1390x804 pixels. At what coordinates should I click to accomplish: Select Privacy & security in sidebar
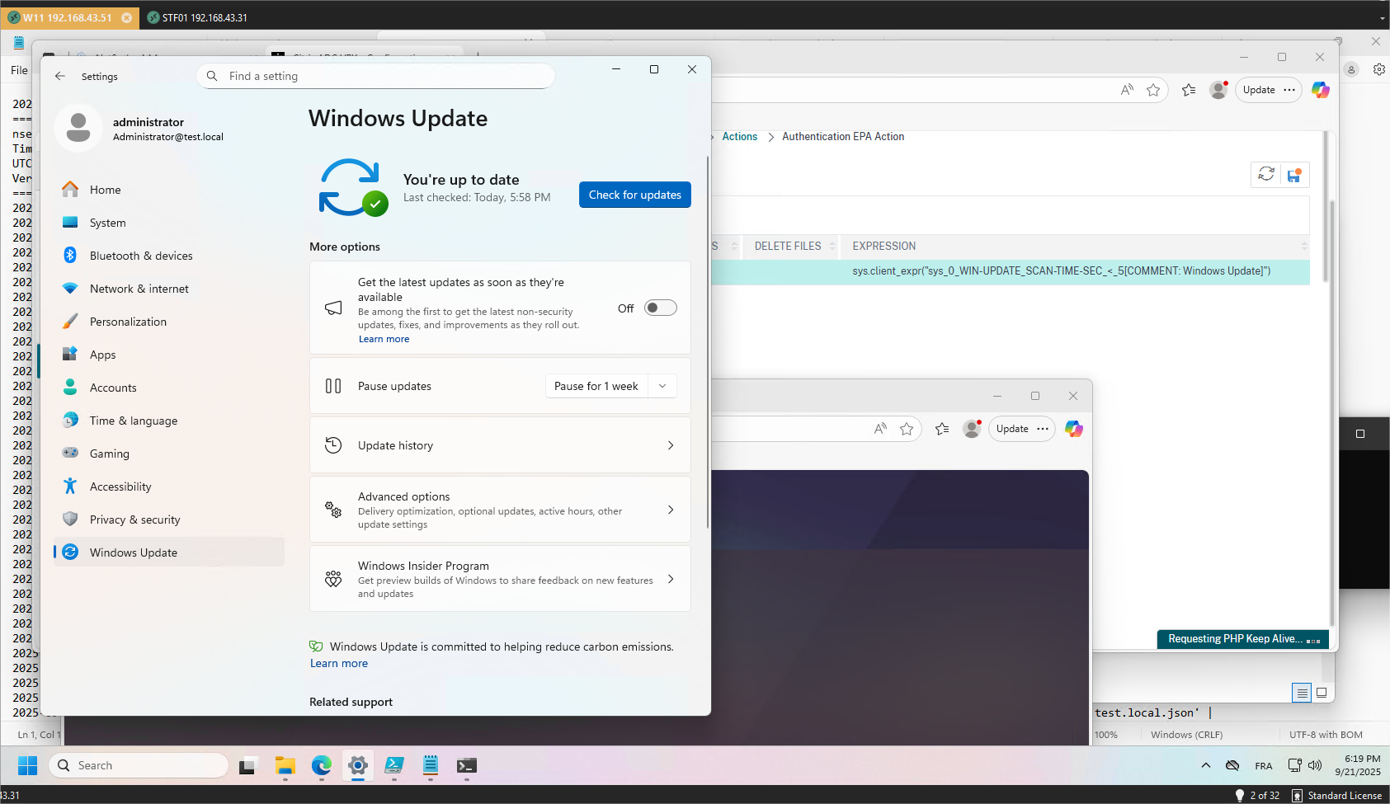pyautogui.click(x=134, y=520)
